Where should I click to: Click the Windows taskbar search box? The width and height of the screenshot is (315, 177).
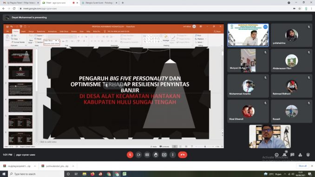click(x=36, y=174)
